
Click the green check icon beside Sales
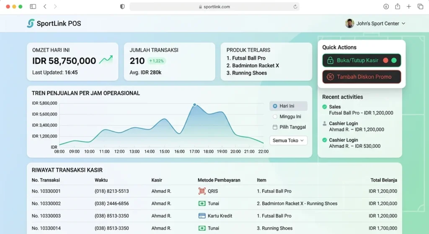[325, 107]
